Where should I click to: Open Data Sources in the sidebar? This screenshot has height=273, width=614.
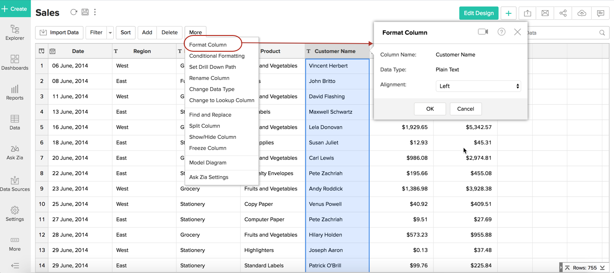point(15,184)
